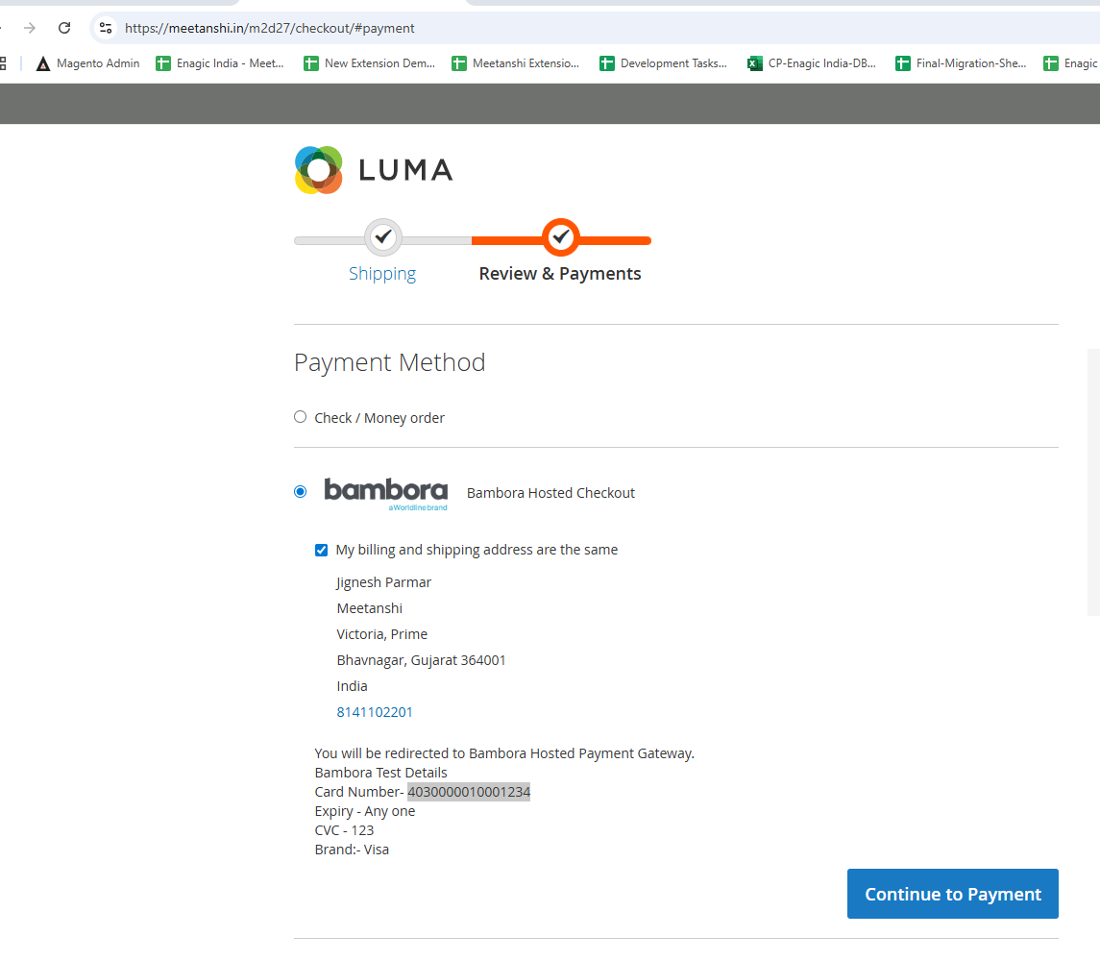
Task: Go back to Shipping step
Action: tap(382, 274)
